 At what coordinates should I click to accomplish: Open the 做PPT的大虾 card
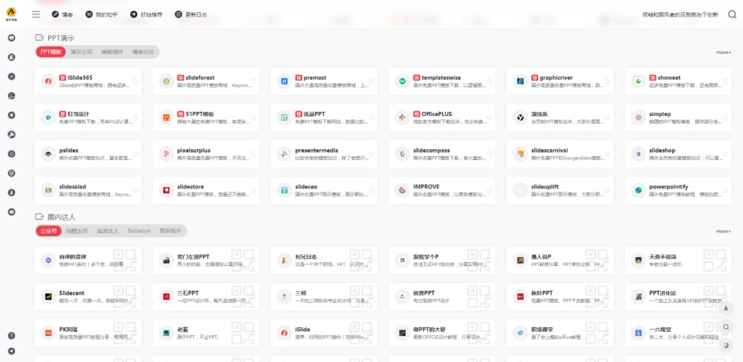pyautogui.click(x=442, y=333)
